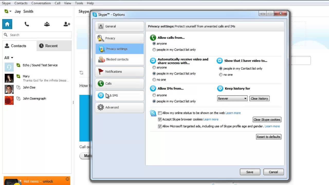Open the Skype menu
The width and height of the screenshot is (329, 185).
[x=6, y=3]
